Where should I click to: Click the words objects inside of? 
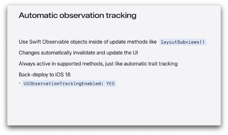(89, 42)
